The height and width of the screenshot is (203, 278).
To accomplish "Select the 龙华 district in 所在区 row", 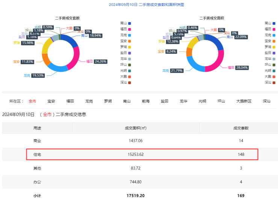I will coord(183,101).
